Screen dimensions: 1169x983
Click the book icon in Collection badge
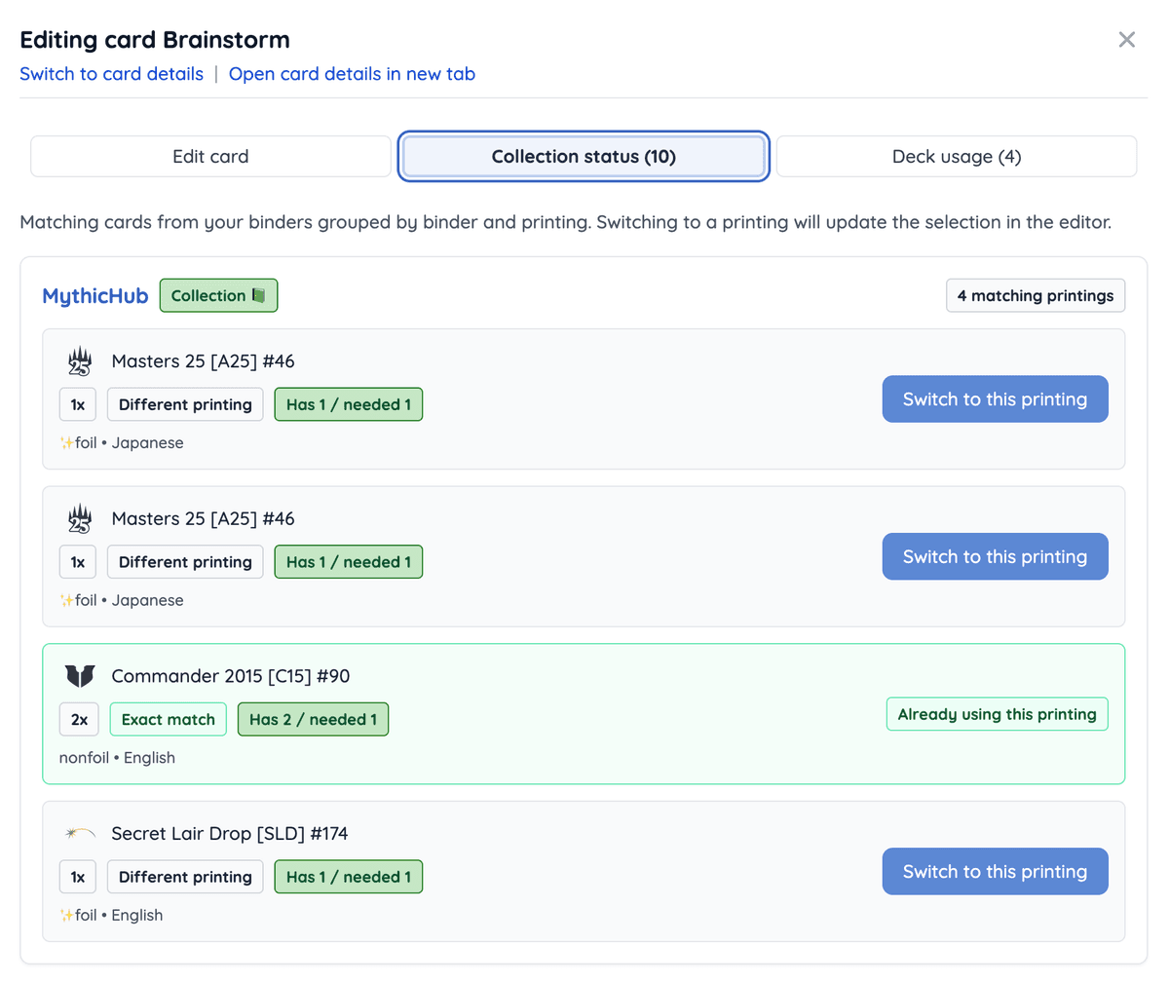[x=258, y=295]
